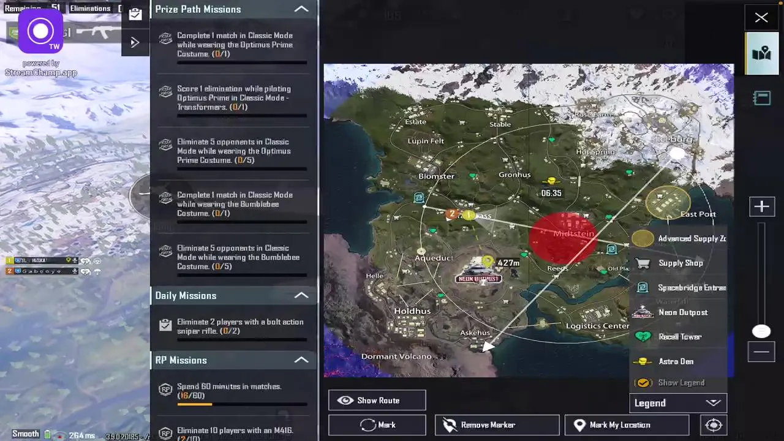Click Eliminate 5 opponents Optimus Prime mission
This screenshot has height=441, width=784.
click(233, 153)
